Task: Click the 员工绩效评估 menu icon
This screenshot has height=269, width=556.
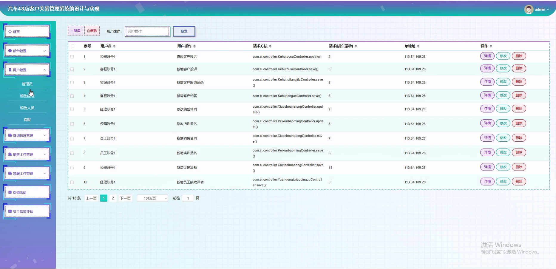Action: coord(10,211)
